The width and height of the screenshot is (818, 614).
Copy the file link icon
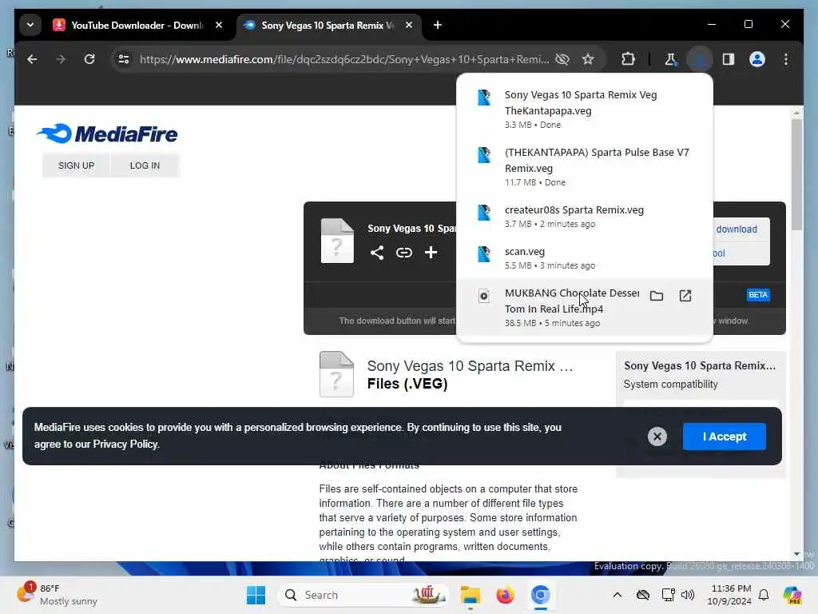click(403, 253)
